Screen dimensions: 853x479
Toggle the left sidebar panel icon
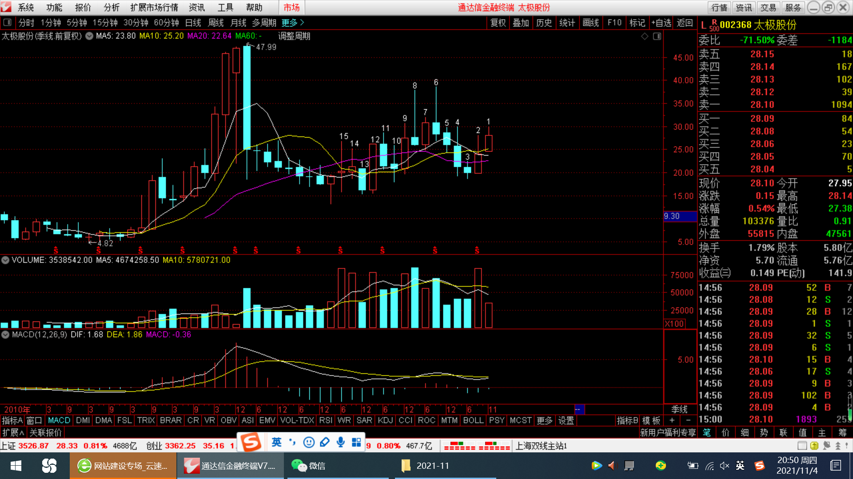click(x=7, y=23)
